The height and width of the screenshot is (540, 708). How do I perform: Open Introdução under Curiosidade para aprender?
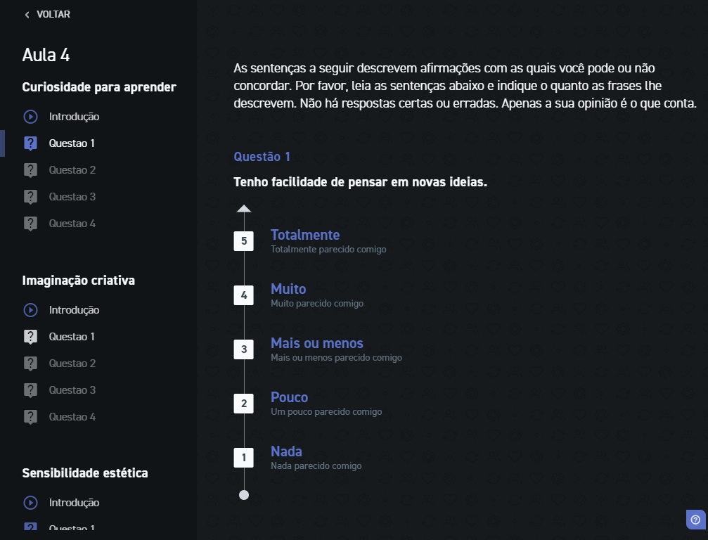(74, 117)
